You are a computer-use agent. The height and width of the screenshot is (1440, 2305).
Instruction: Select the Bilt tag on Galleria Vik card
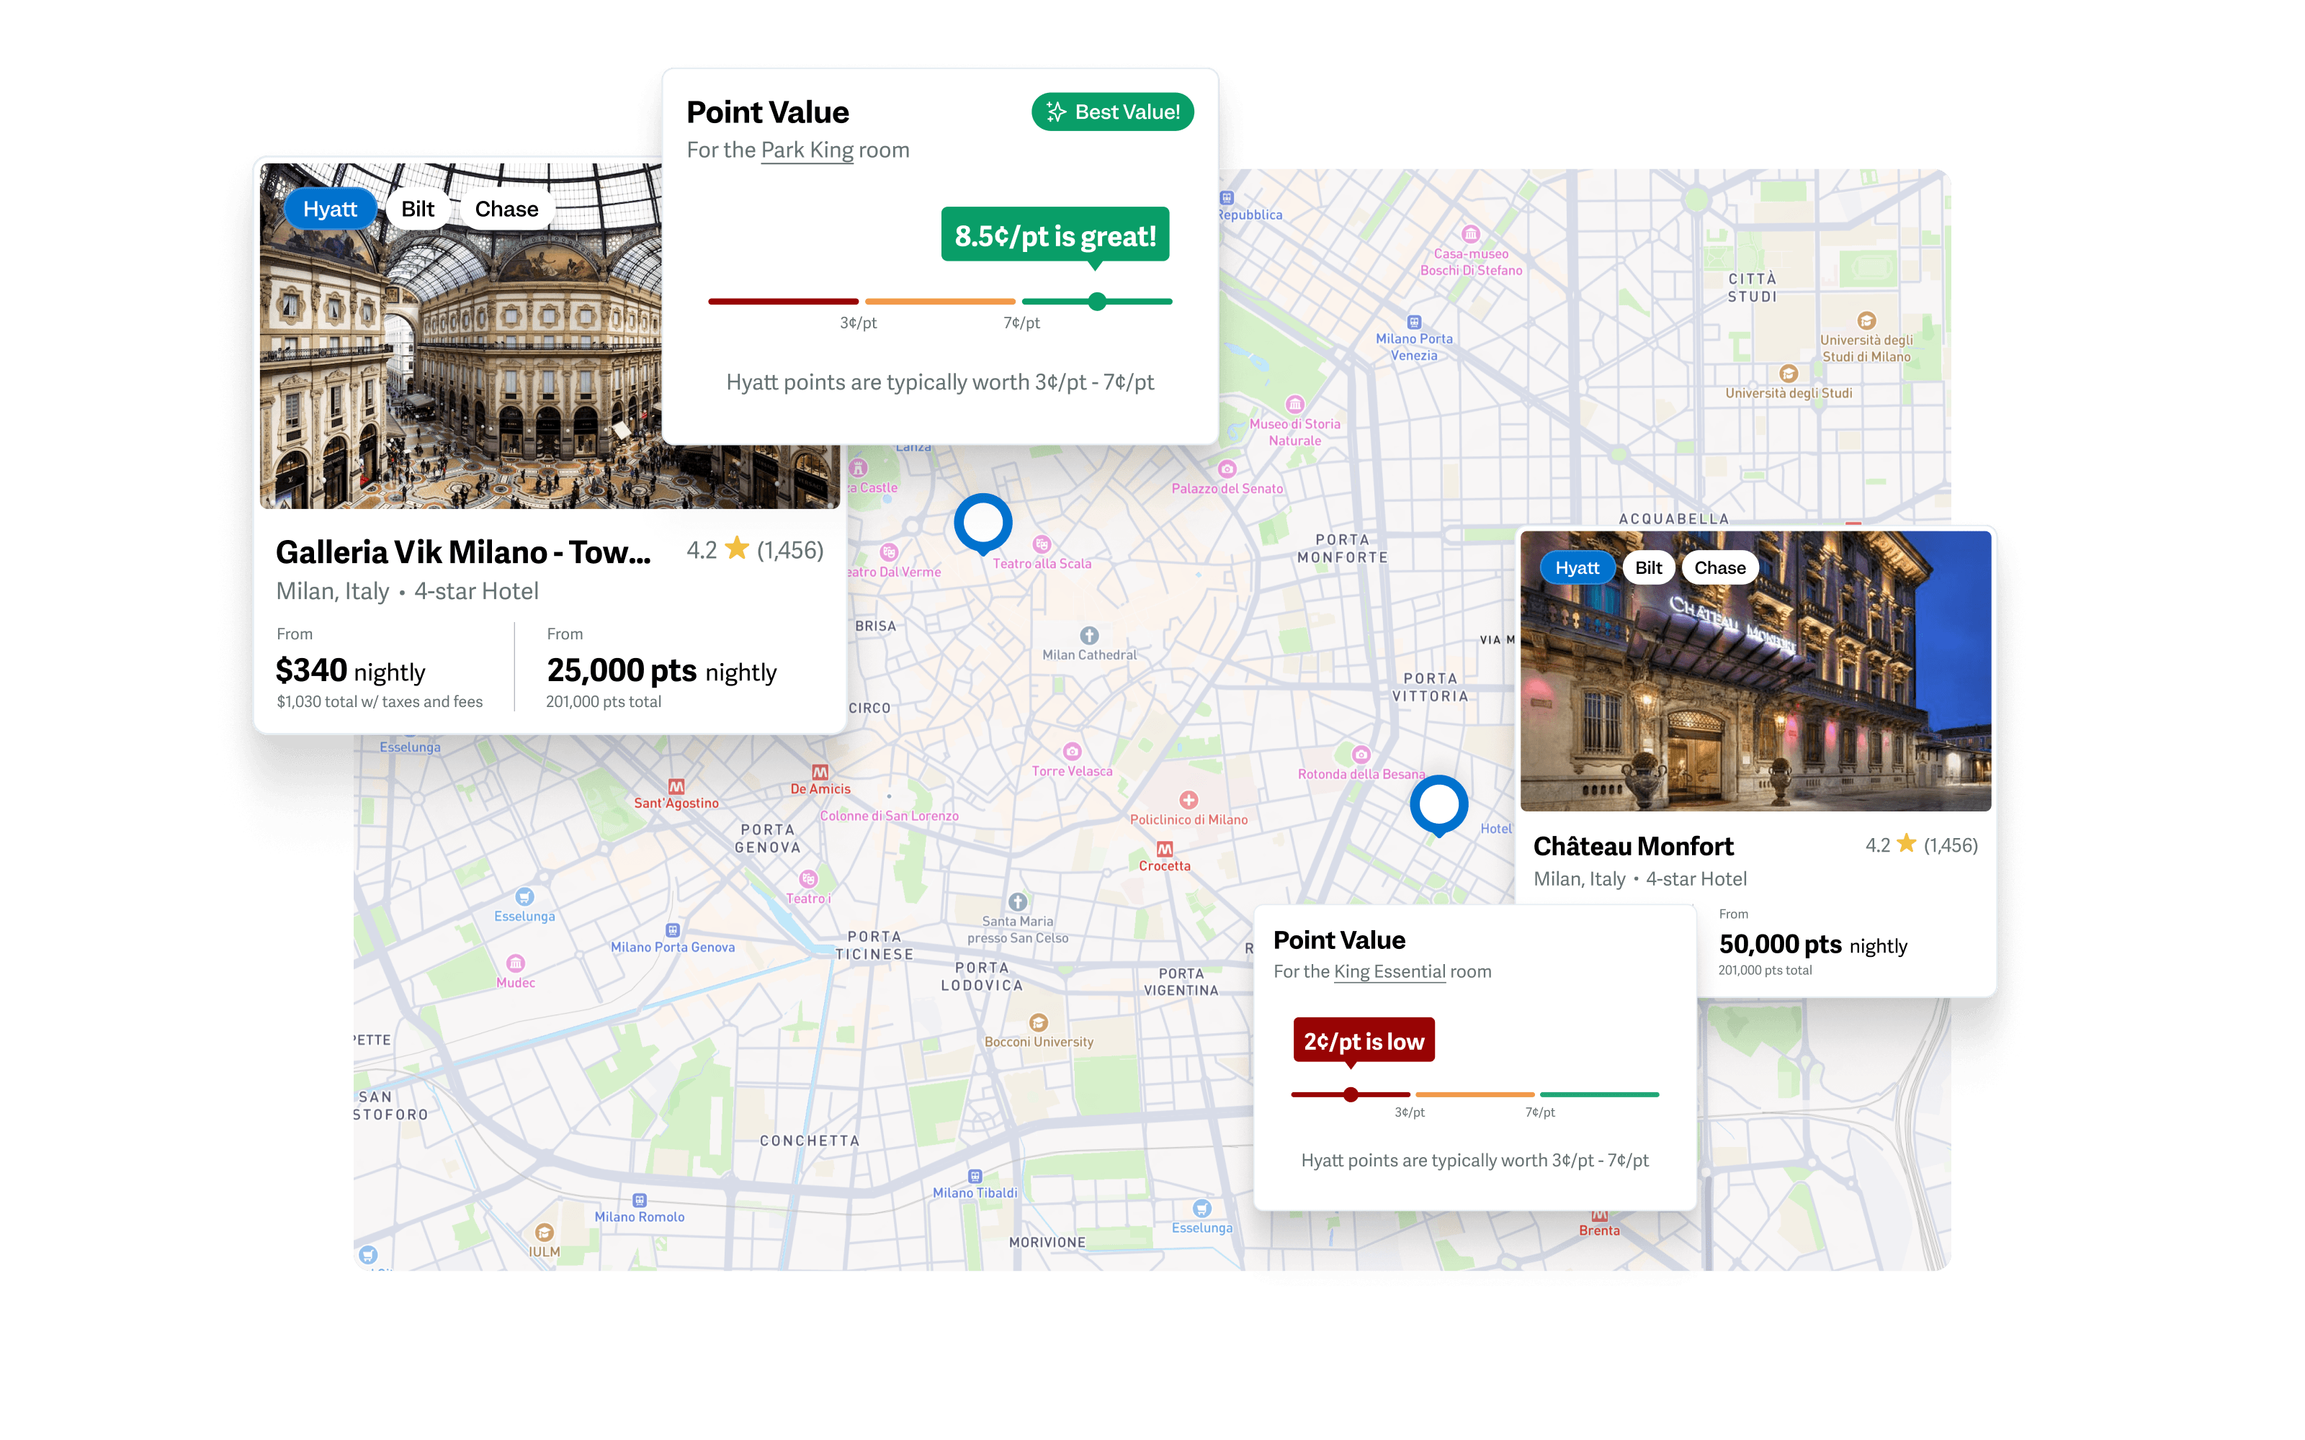[x=417, y=209]
